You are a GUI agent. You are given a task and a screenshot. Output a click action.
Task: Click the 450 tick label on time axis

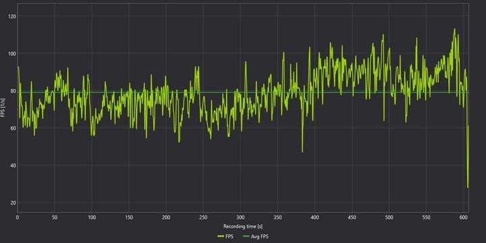(352, 217)
